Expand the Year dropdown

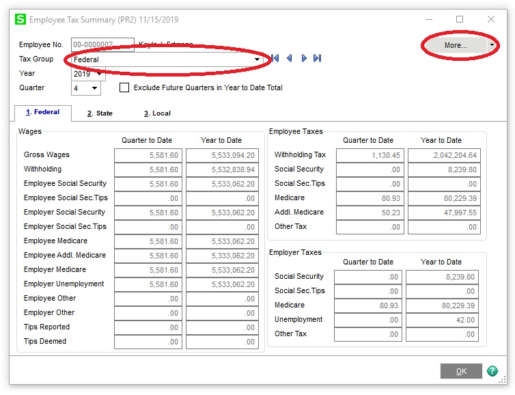tap(99, 74)
